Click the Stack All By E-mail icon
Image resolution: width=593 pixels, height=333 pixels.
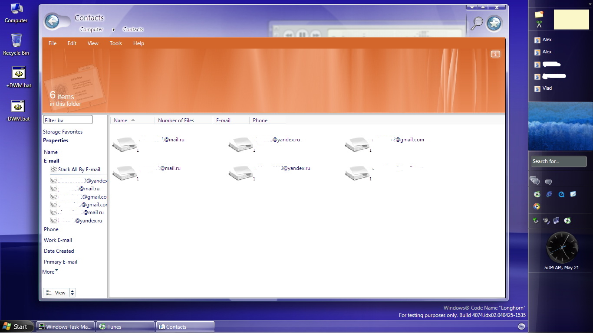coord(54,170)
